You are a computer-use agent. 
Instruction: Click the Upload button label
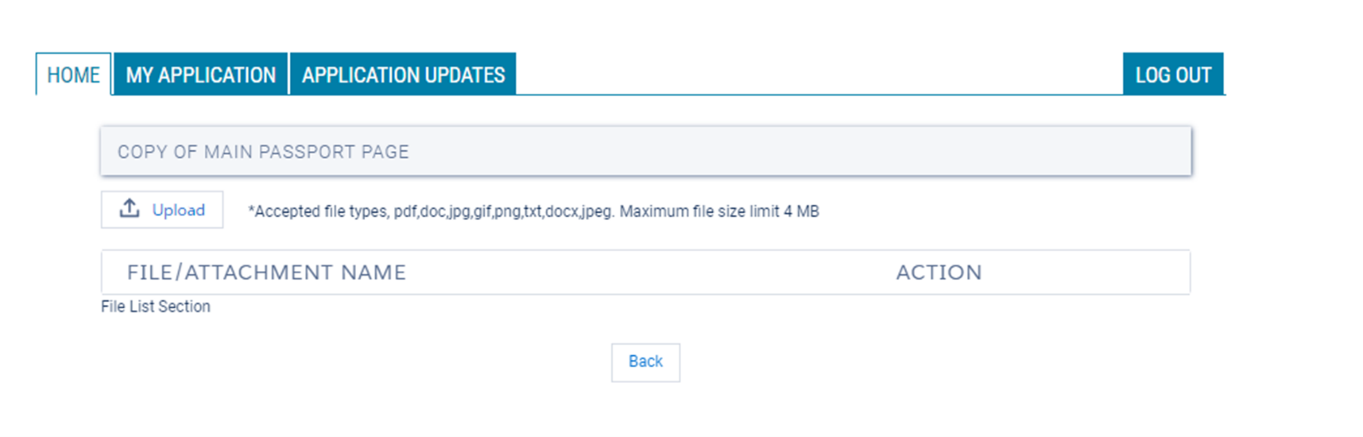(178, 210)
